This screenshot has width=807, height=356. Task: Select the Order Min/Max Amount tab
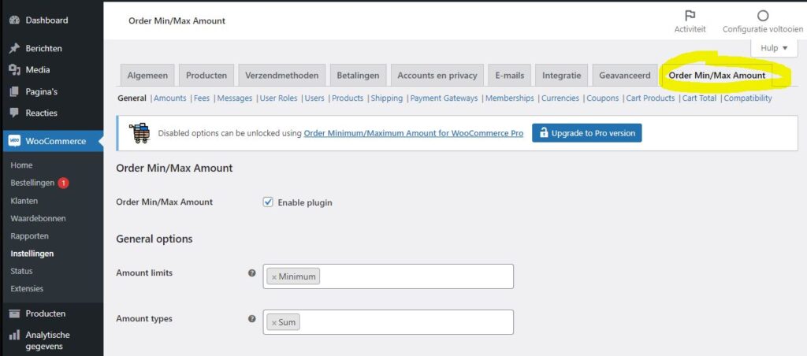pyautogui.click(x=717, y=75)
